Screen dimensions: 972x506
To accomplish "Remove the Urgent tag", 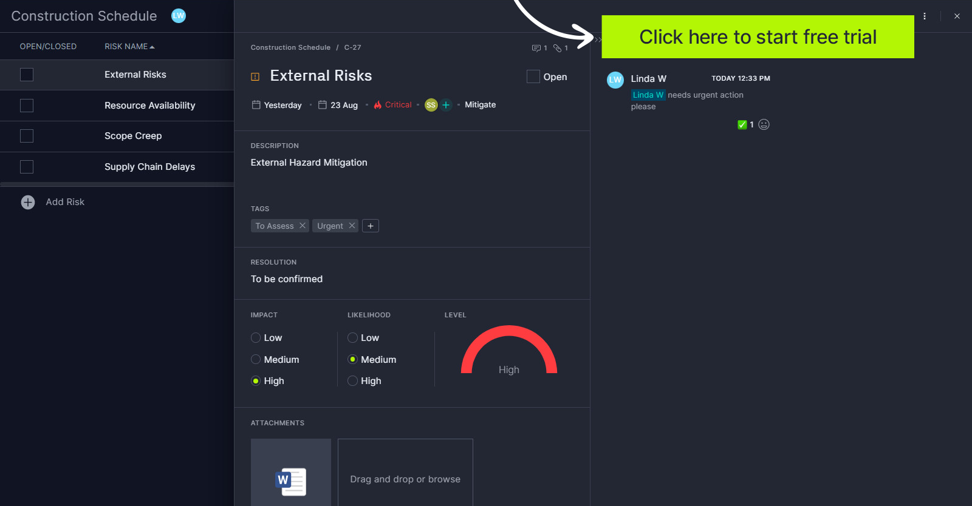I will [x=352, y=226].
